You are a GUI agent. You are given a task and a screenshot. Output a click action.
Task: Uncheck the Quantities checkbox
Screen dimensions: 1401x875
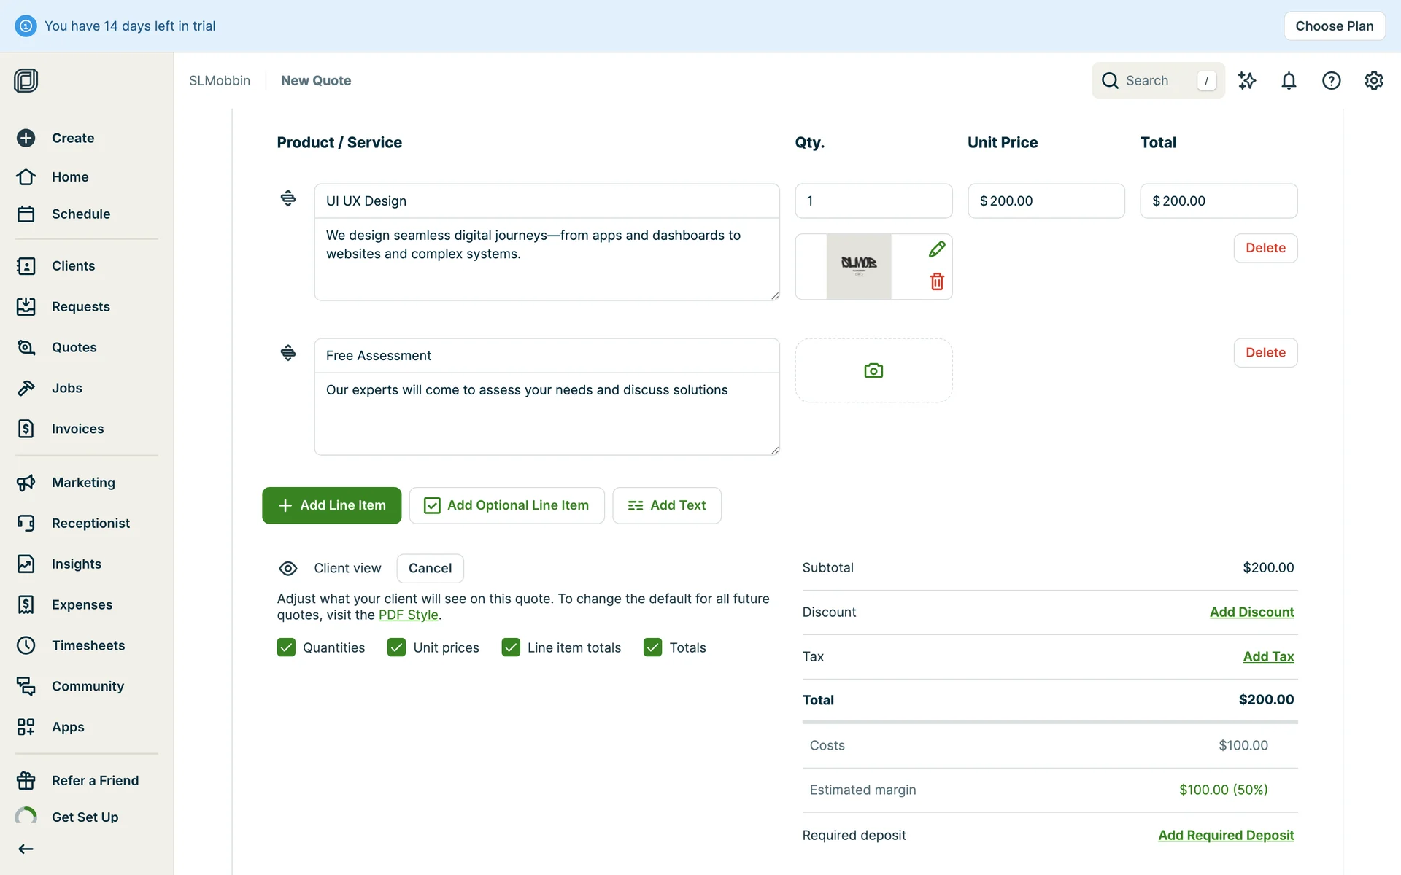pos(286,647)
